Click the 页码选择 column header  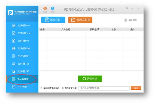pyautogui.click(x=95, y=29)
